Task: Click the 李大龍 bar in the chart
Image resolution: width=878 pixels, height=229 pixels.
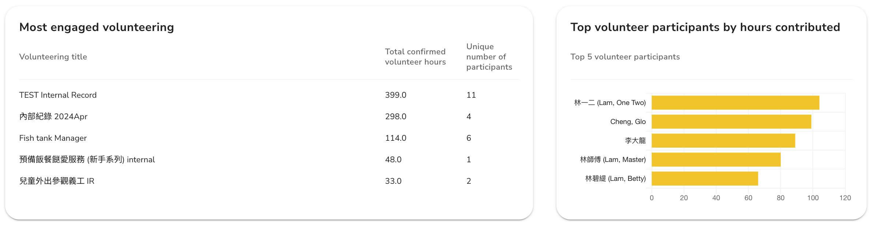Action: pos(723,141)
